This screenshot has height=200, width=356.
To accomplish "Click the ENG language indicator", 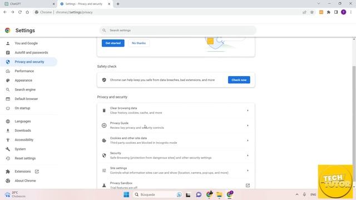I will click(313, 194).
